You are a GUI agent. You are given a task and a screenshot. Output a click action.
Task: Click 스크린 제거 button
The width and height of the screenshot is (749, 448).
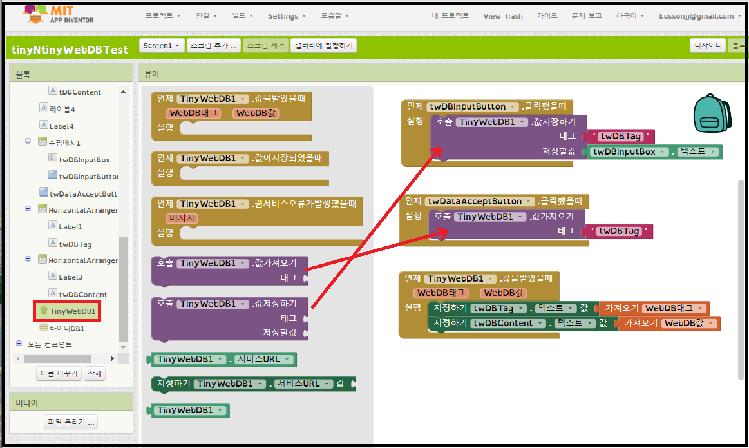[265, 45]
